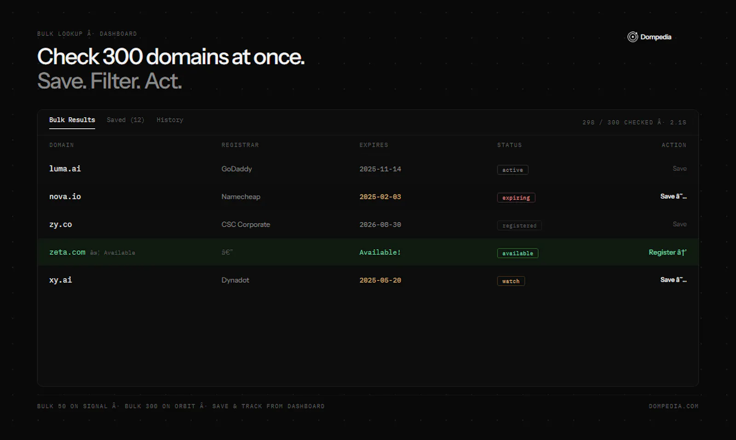Click the DOMPEDIA.COM footer text
Viewport: 736px width, 440px height.
(x=673, y=406)
